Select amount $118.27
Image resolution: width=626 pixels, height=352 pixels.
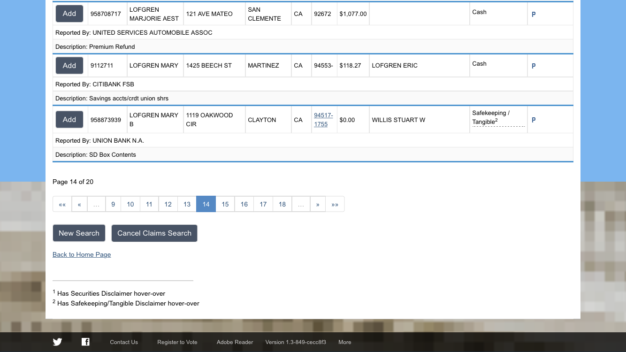point(350,66)
